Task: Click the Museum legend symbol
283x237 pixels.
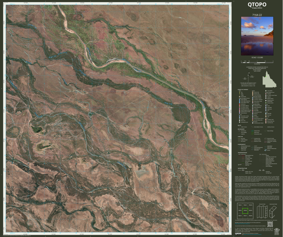Action: [253, 114]
